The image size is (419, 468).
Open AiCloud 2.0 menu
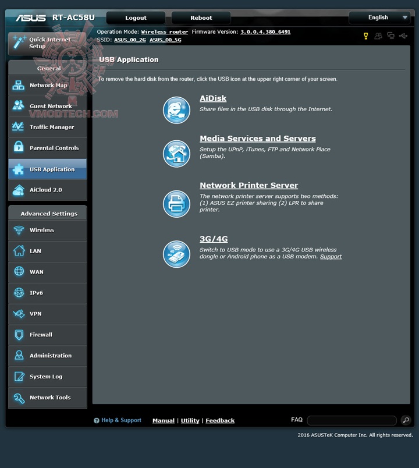point(48,190)
